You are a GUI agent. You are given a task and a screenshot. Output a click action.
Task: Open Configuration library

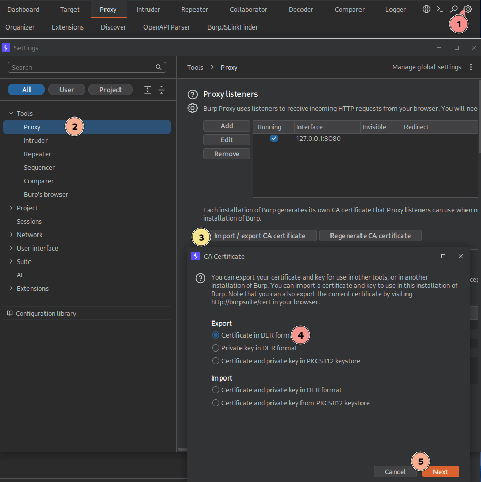tap(86, 313)
